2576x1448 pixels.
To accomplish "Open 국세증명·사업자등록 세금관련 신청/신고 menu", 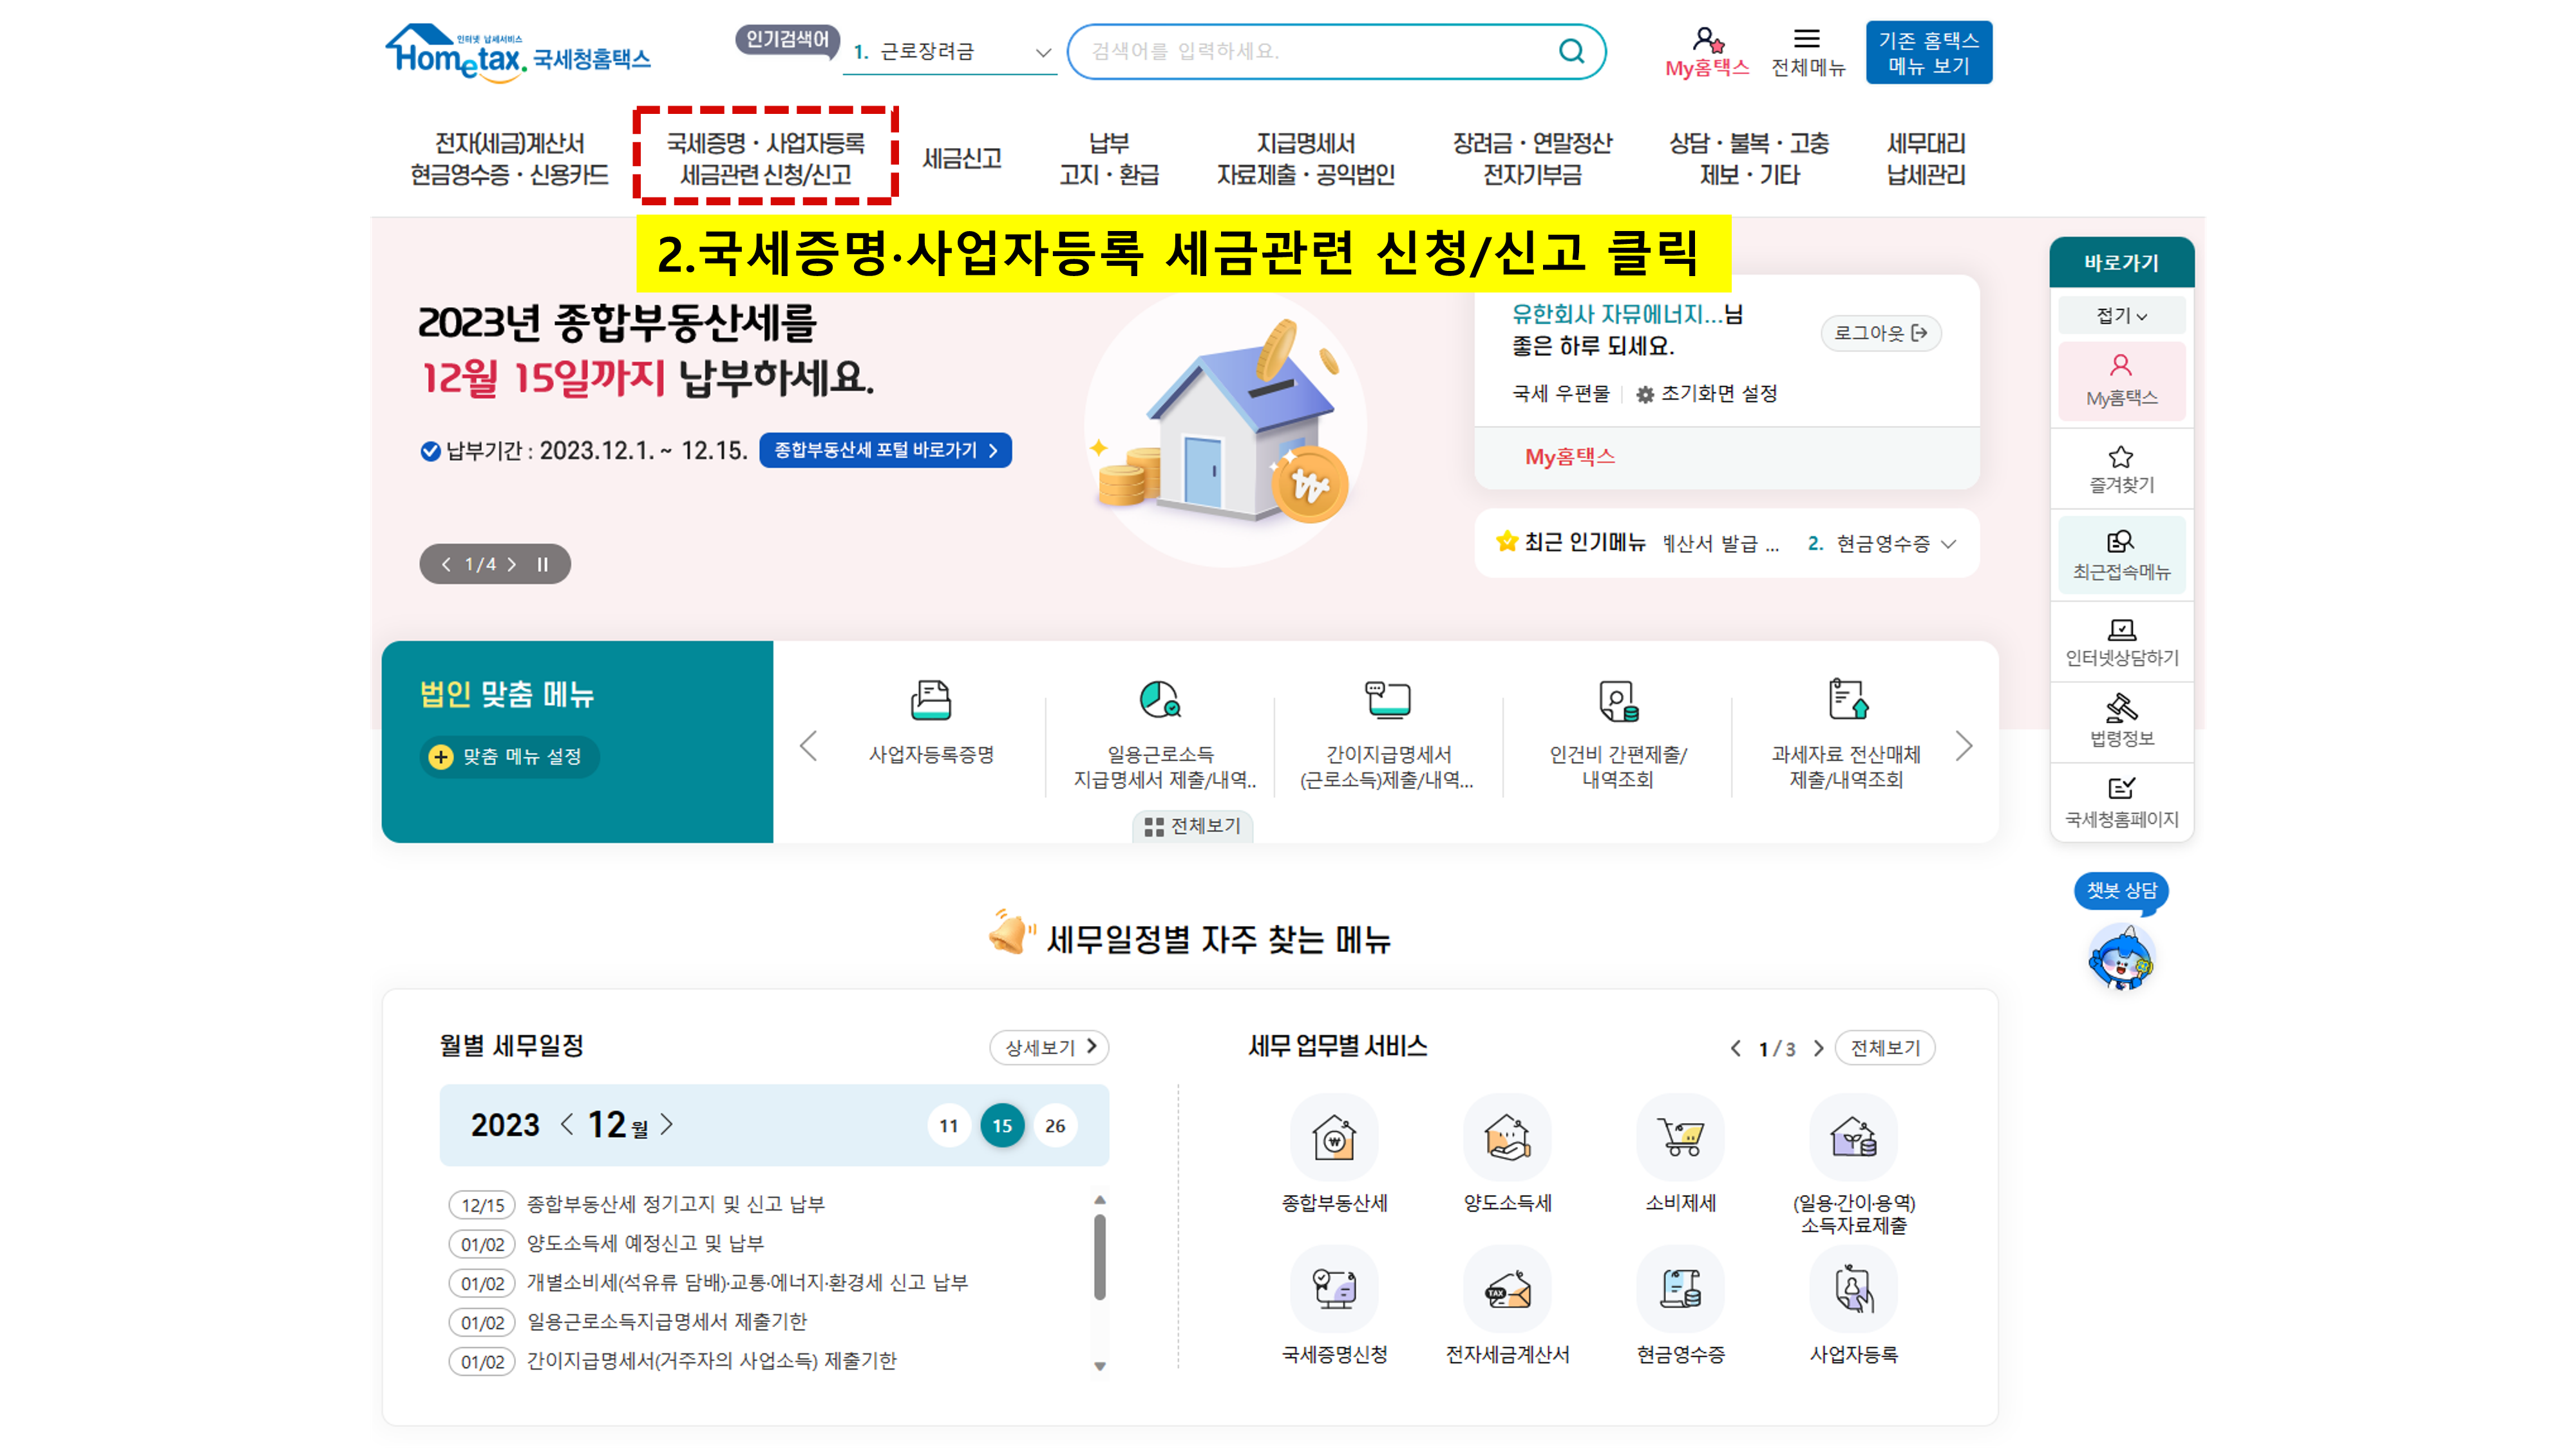I will pyautogui.click(x=765, y=159).
